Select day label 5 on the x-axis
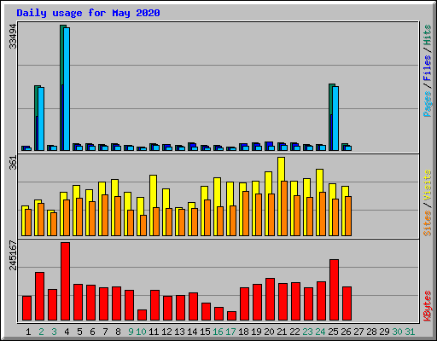 click(79, 332)
